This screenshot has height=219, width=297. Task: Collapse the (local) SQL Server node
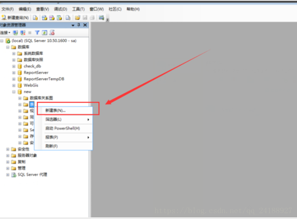tap(2, 41)
